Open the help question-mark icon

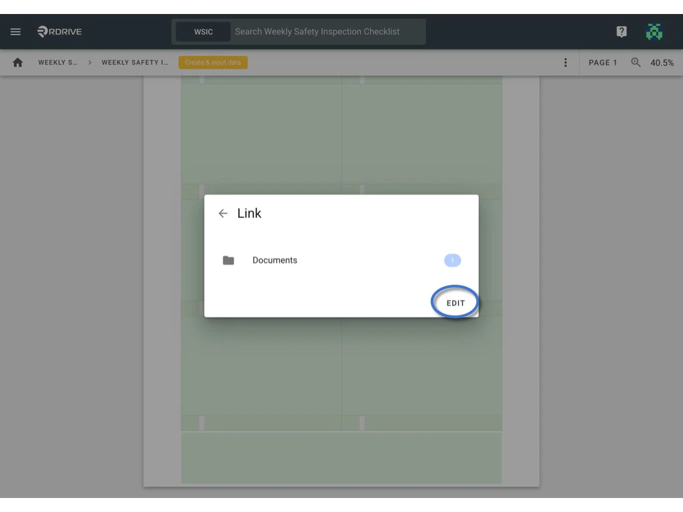[621, 31]
